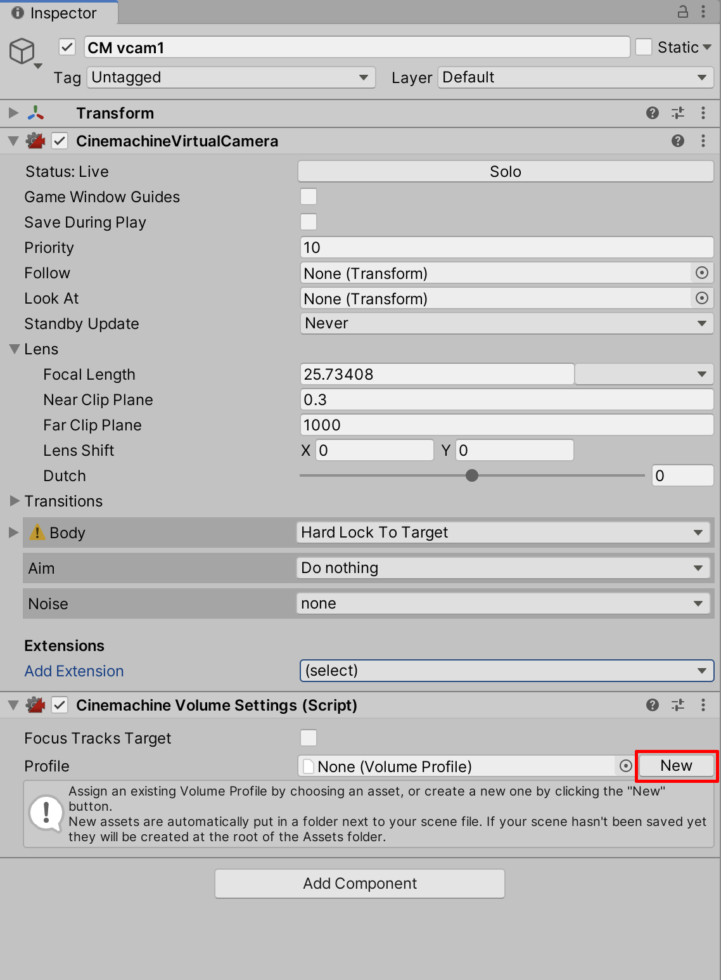721x980 pixels.
Task: Click the Body warning icon
Action: 37,532
